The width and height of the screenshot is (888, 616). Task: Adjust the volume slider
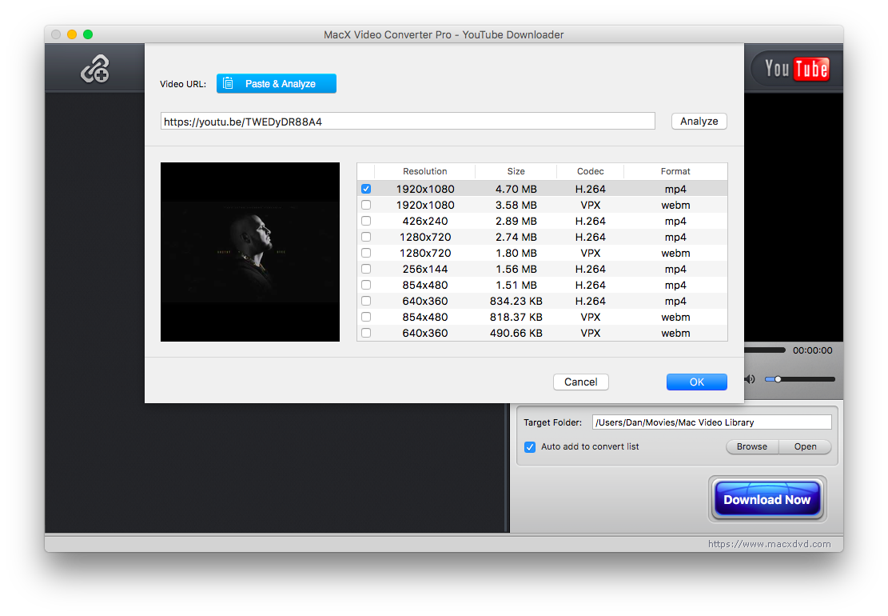point(778,379)
